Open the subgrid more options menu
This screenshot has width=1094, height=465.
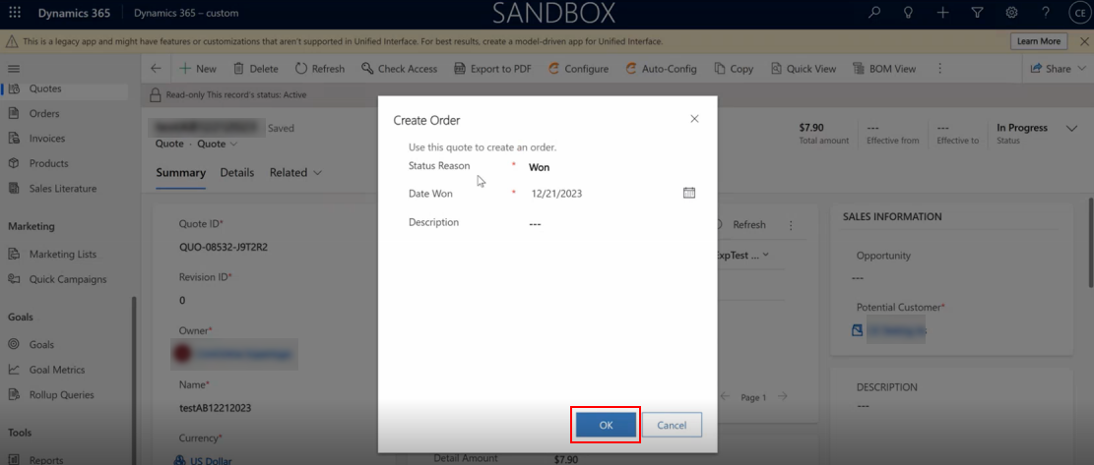[791, 225]
